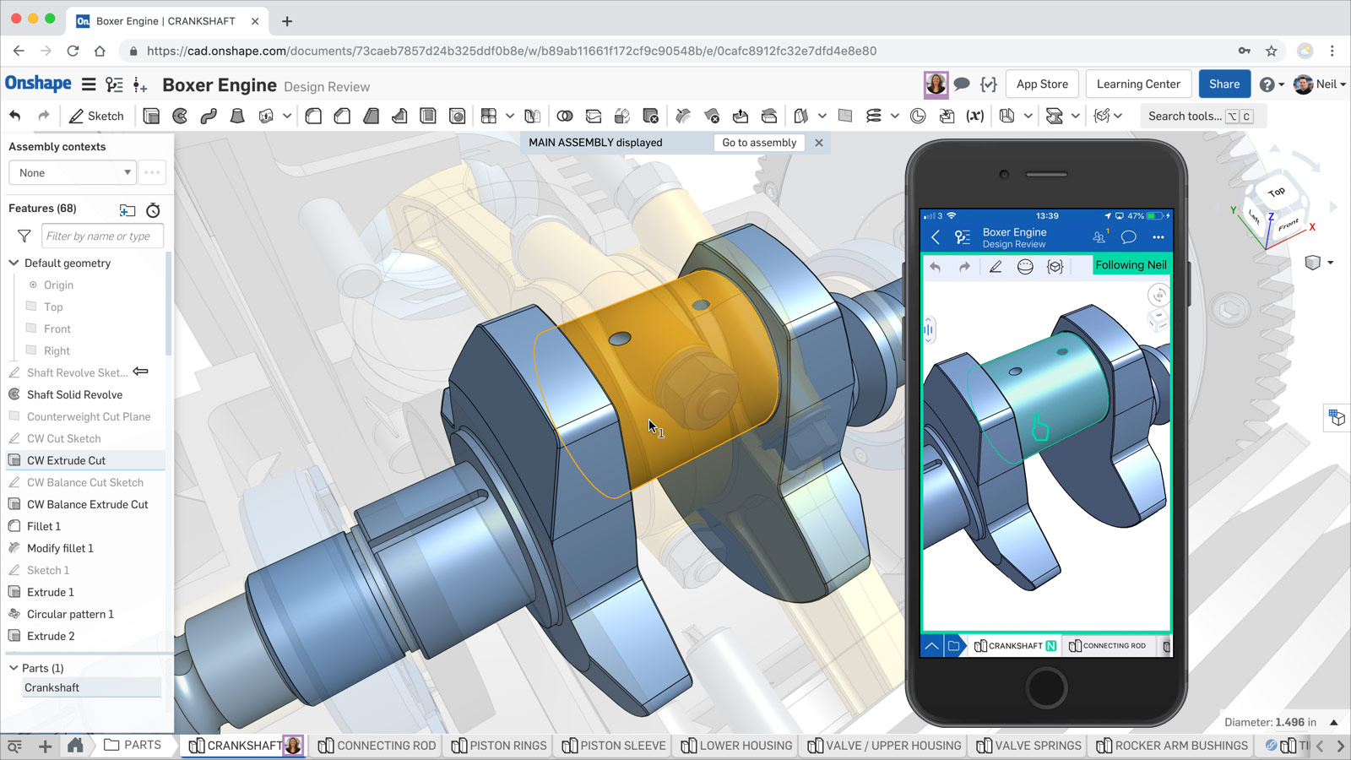Click the Go to assembly button
The image size is (1351, 760).
point(758,143)
